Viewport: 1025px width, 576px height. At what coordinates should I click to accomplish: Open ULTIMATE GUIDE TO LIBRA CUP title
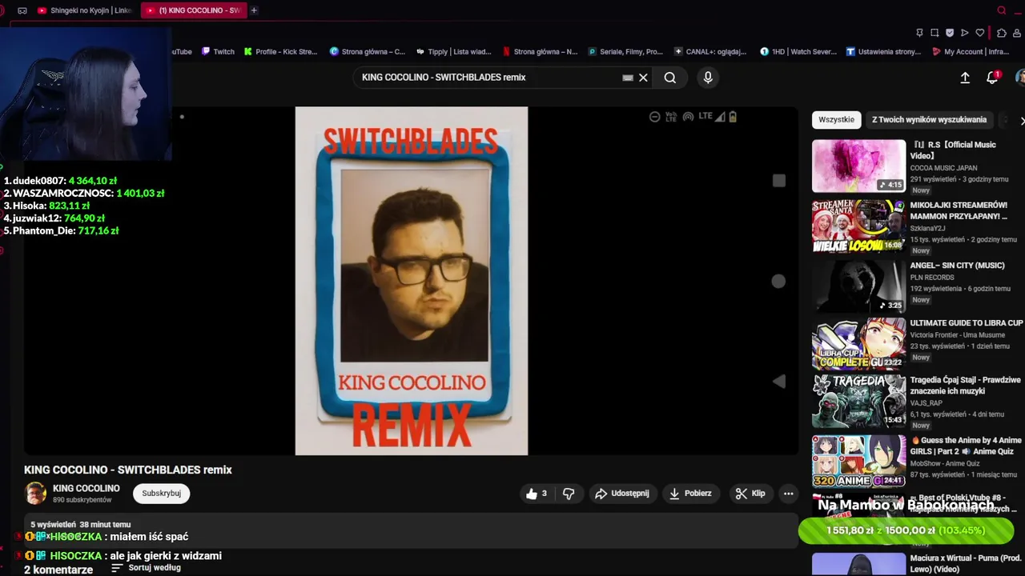(967, 323)
